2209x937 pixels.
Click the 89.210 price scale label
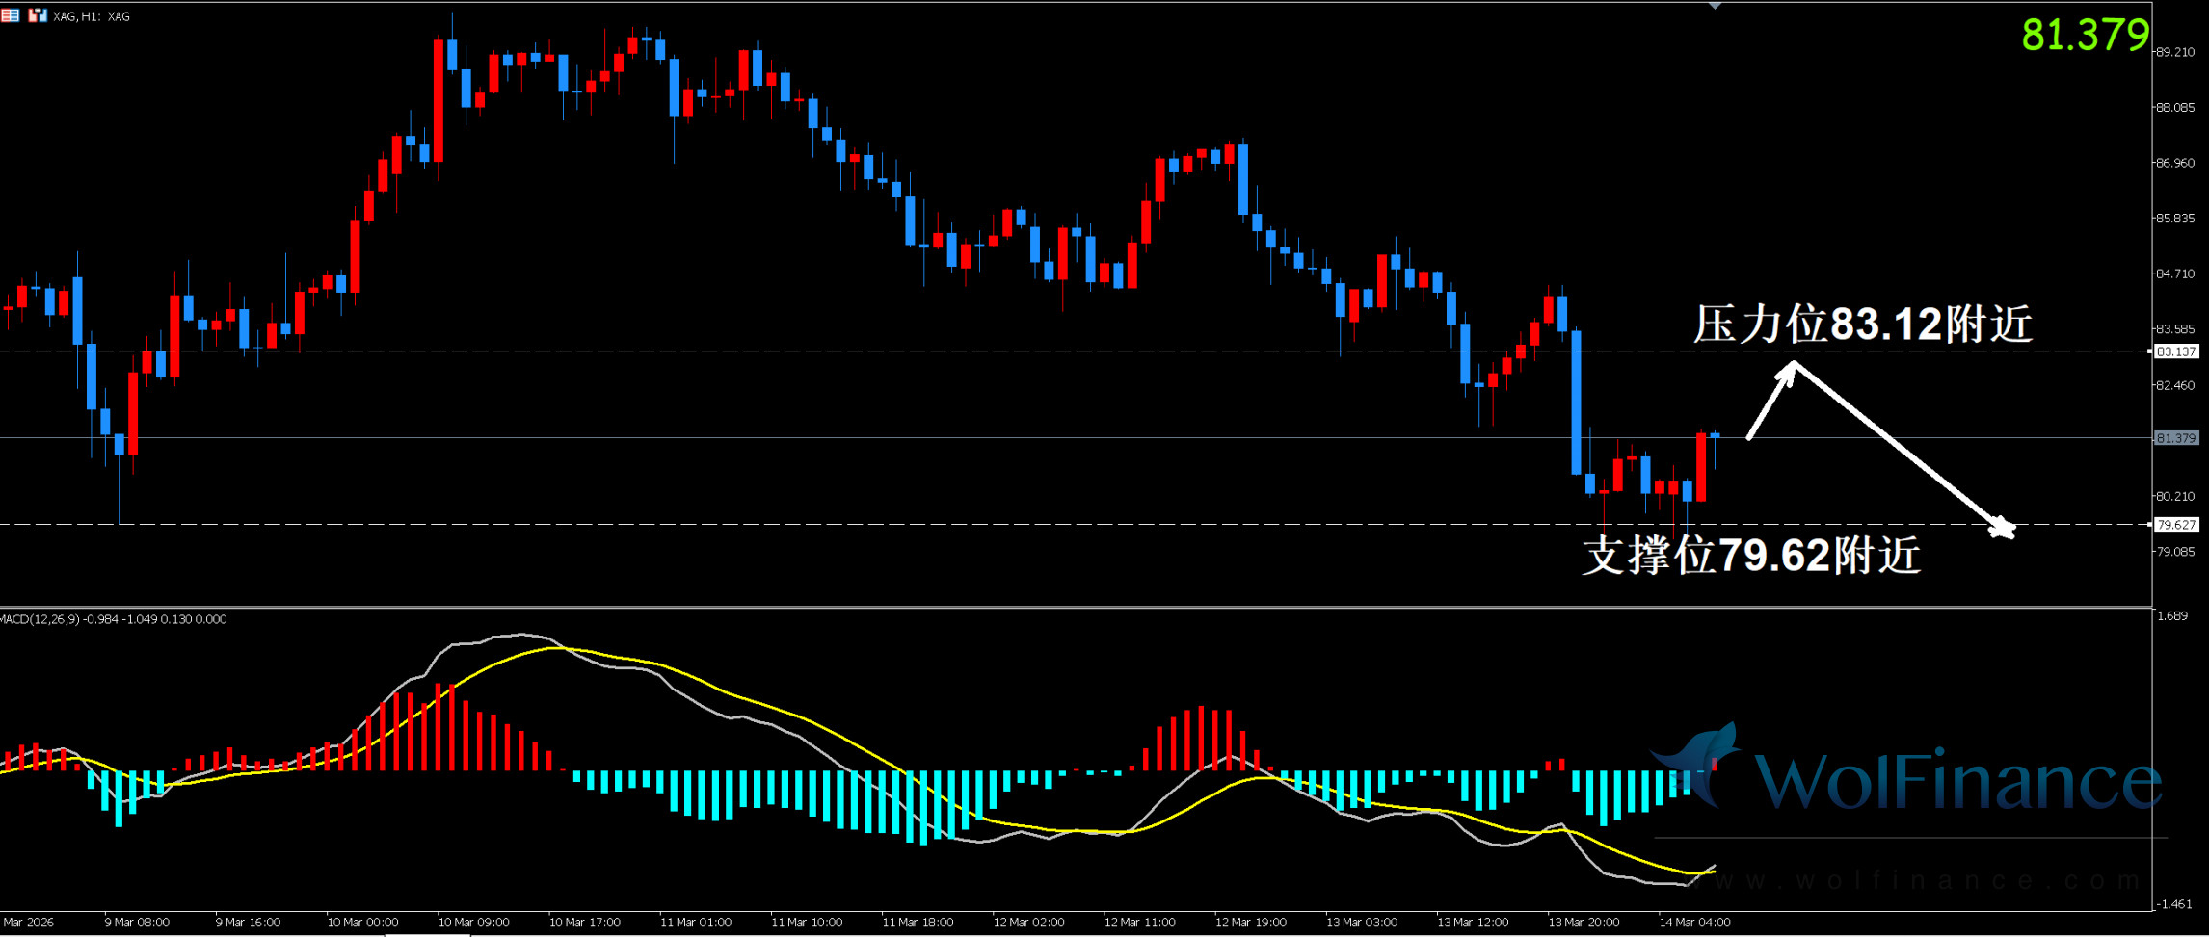[x=2175, y=52]
